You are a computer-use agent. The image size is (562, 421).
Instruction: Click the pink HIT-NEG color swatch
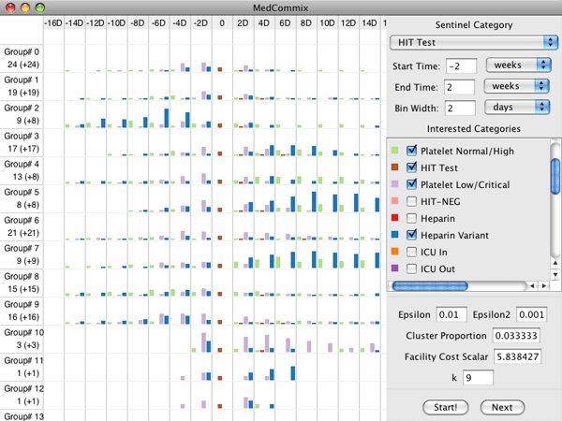[394, 201]
